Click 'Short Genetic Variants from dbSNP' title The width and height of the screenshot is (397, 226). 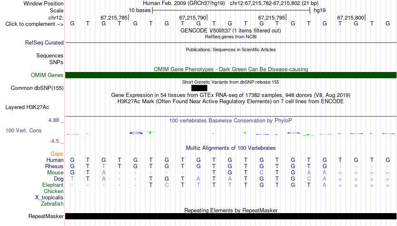pyautogui.click(x=231, y=82)
